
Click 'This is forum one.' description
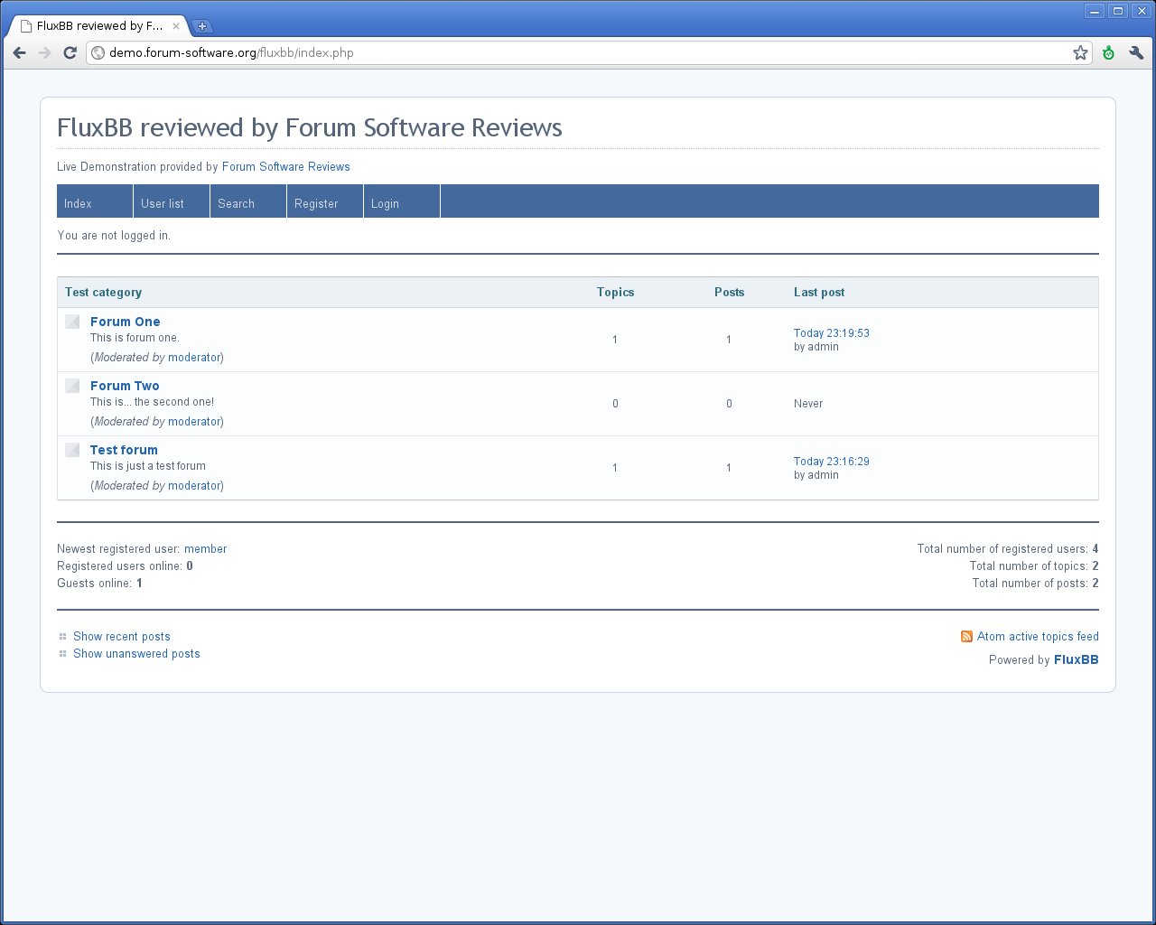coord(135,338)
